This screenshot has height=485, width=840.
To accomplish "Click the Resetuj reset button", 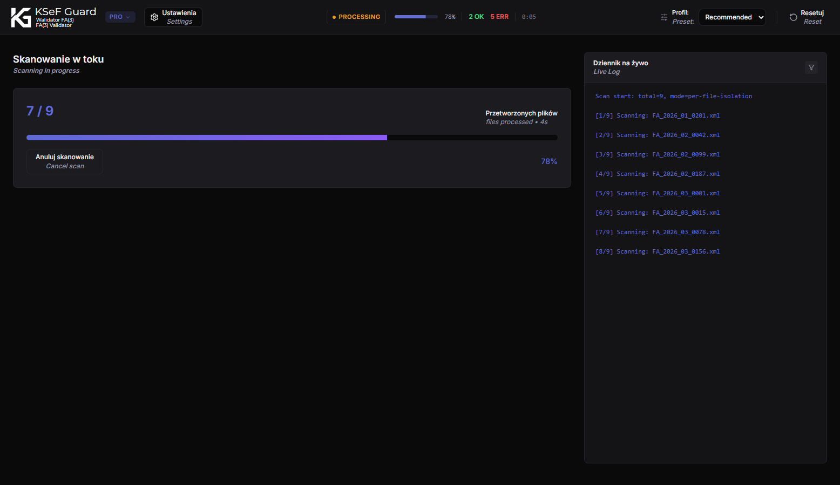I will [807, 17].
